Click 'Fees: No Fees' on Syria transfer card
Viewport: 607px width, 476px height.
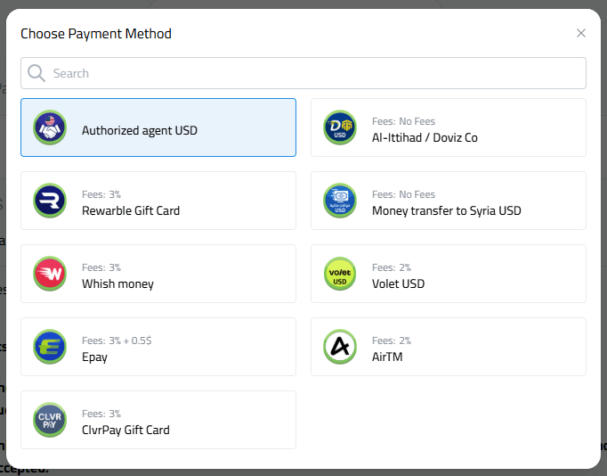403,194
